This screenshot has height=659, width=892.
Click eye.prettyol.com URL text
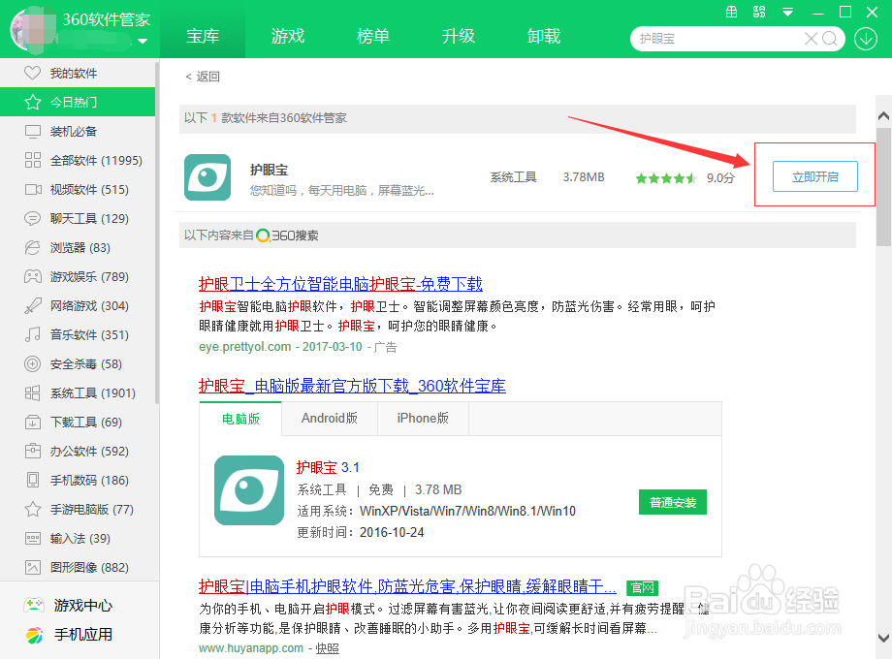pos(244,347)
